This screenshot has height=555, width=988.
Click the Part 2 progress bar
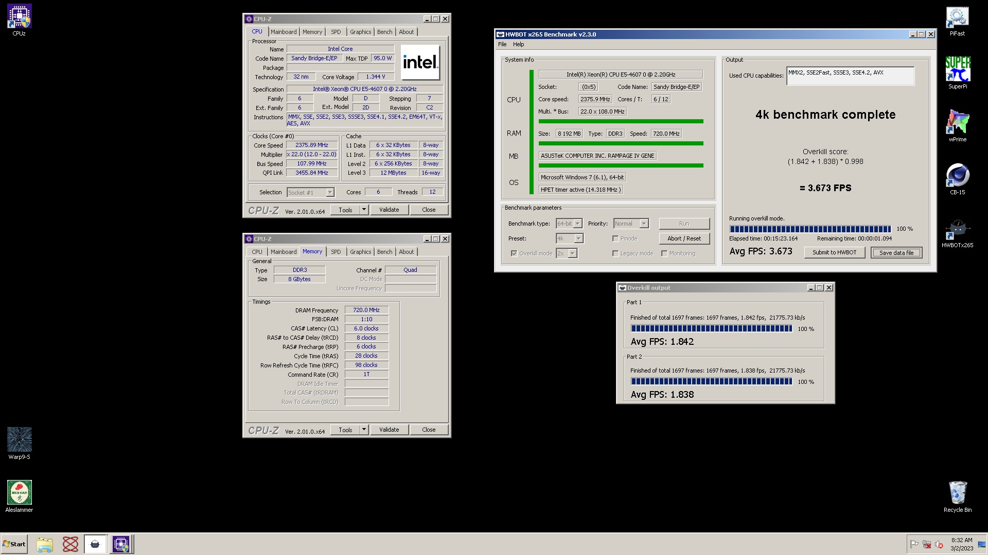pyautogui.click(x=712, y=382)
